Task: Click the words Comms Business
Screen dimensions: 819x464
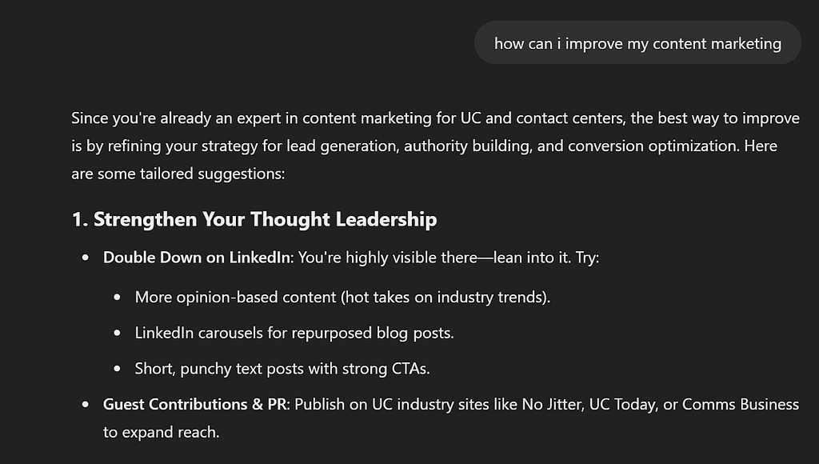Action: [x=740, y=405]
